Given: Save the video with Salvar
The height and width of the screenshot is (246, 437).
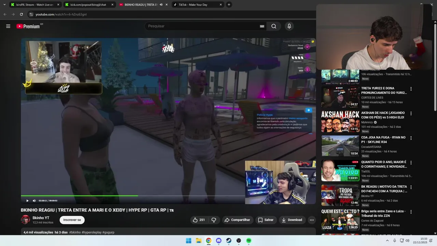Looking at the screenshot, I should (x=266, y=220).
